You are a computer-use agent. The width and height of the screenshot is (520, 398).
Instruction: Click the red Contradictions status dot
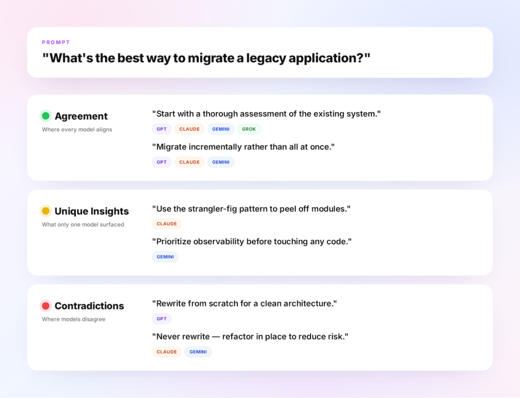click(46, 306)
